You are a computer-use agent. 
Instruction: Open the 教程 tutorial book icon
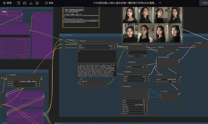point(46,3)
